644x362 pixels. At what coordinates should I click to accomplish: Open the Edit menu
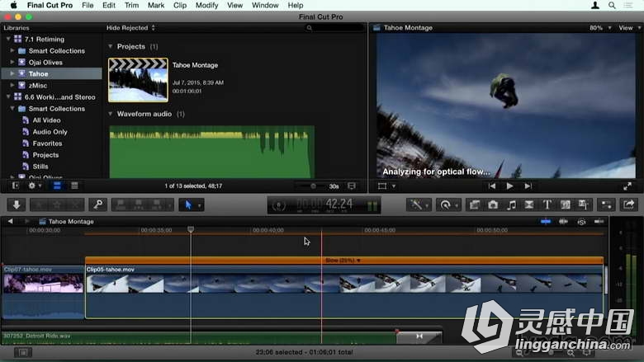coord(109,5)
